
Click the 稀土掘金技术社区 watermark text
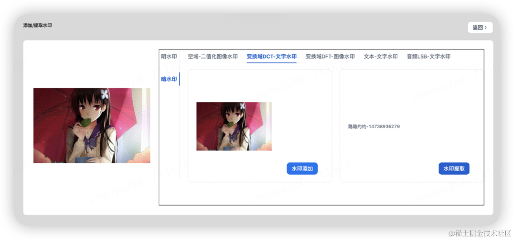pos(479,233)
